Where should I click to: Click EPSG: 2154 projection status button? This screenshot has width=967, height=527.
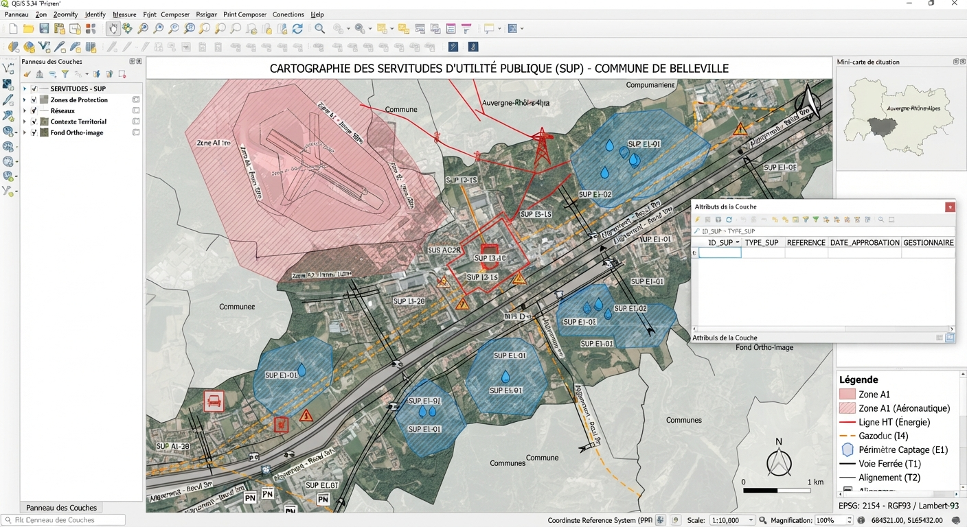tap(898, 506)
